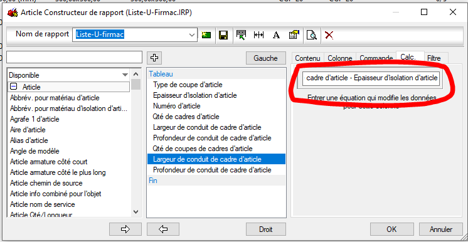
Task: Click the table layout icon in toolbar
Action: pyautogui.click(x=241, y=35)
